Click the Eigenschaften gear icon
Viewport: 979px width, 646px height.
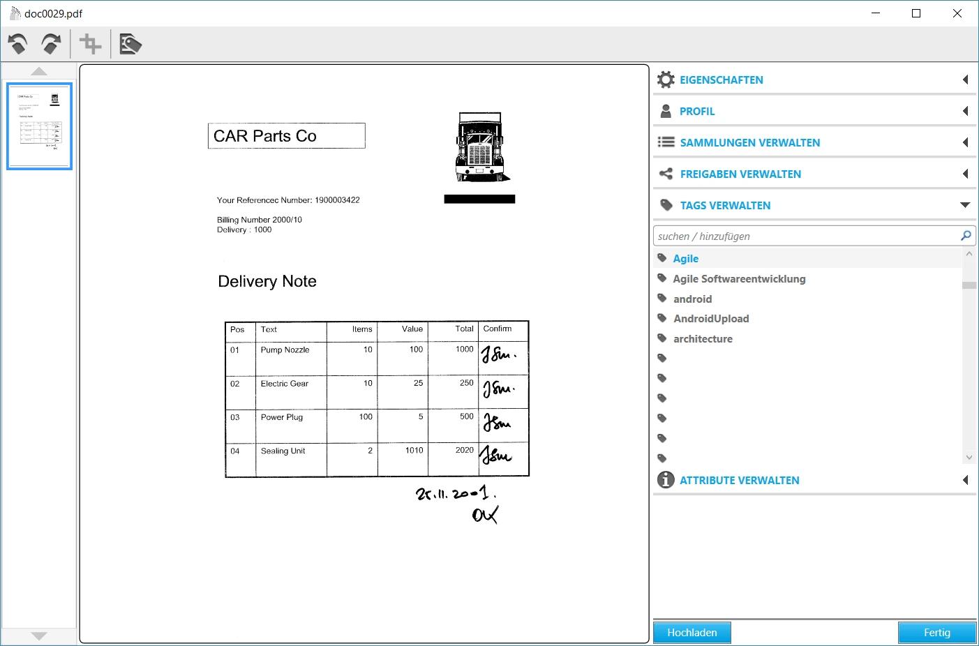click(x=666, y=80)
